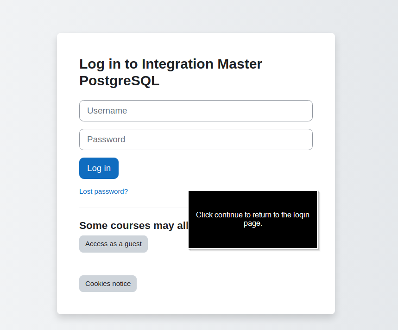Screen dimensions: 398x330
Task: Choose Access as a guest
Action: click(x=114, y=244)
